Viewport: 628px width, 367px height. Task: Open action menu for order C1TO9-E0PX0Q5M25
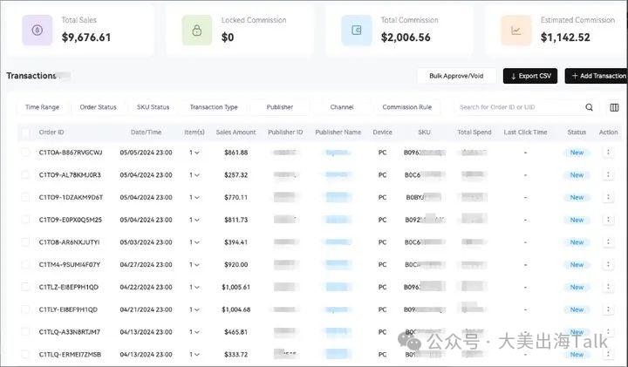point(608,220)
